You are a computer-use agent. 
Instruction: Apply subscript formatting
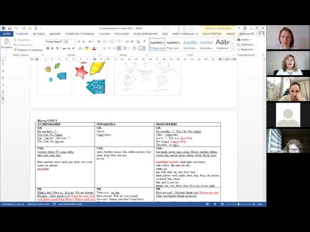point(69,48)
